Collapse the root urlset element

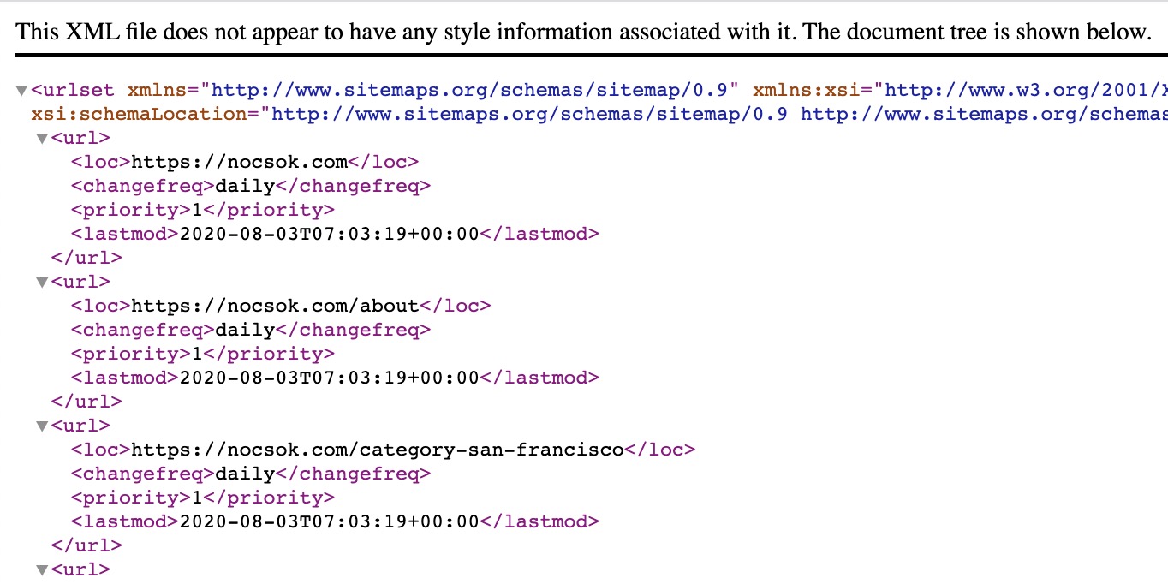[21, 90]
